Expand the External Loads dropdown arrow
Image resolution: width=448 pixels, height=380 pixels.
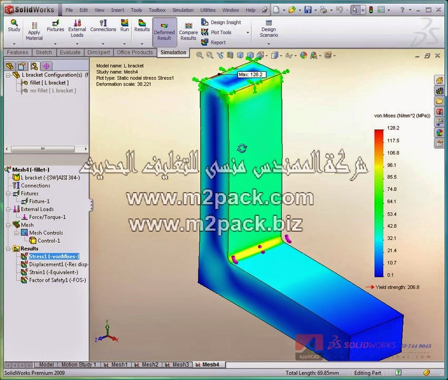coord(77,44)
